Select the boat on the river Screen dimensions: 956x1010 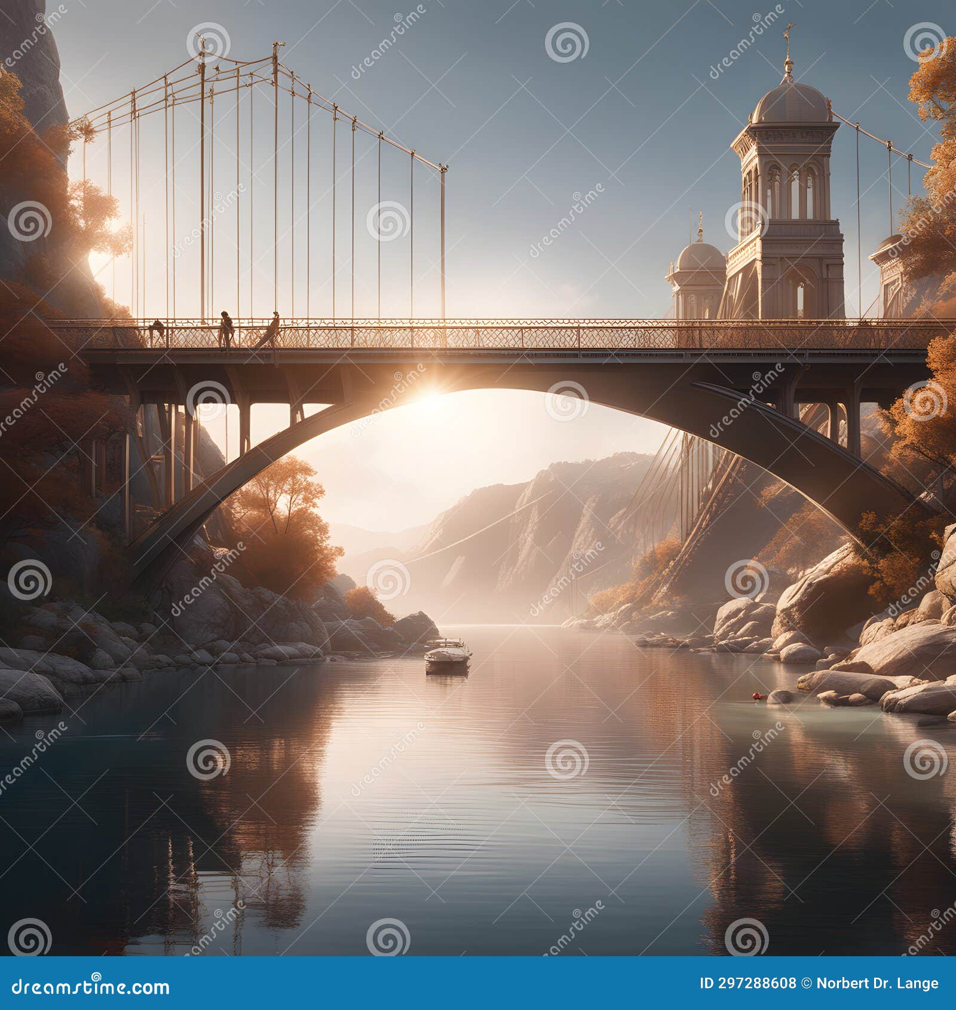(447, 656)
